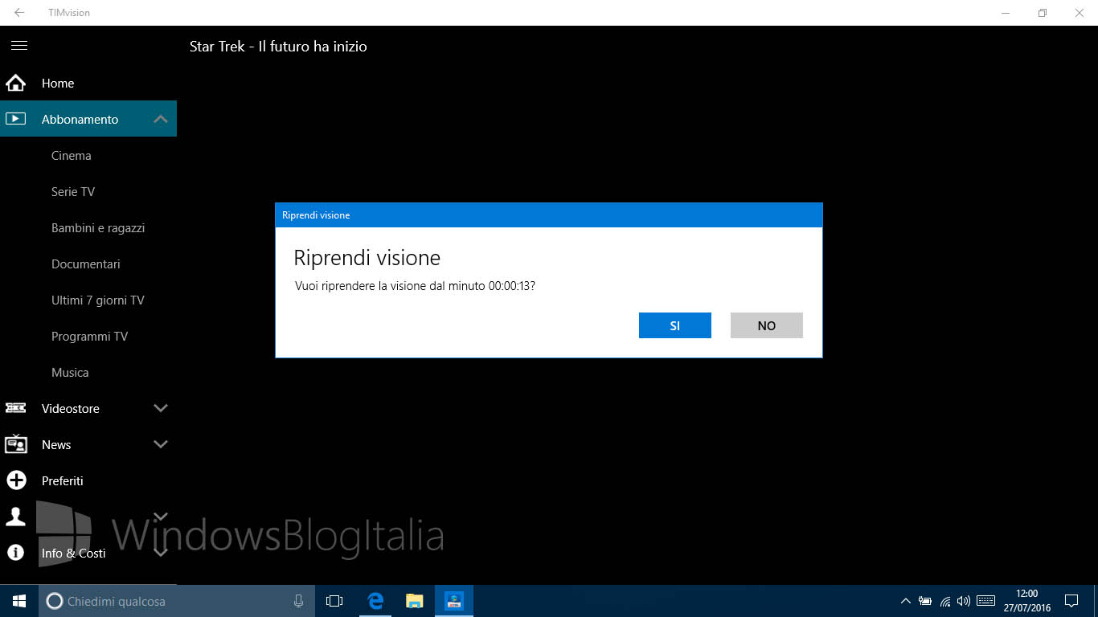Collapse the Abbonamento section chevron

(161, 119)
